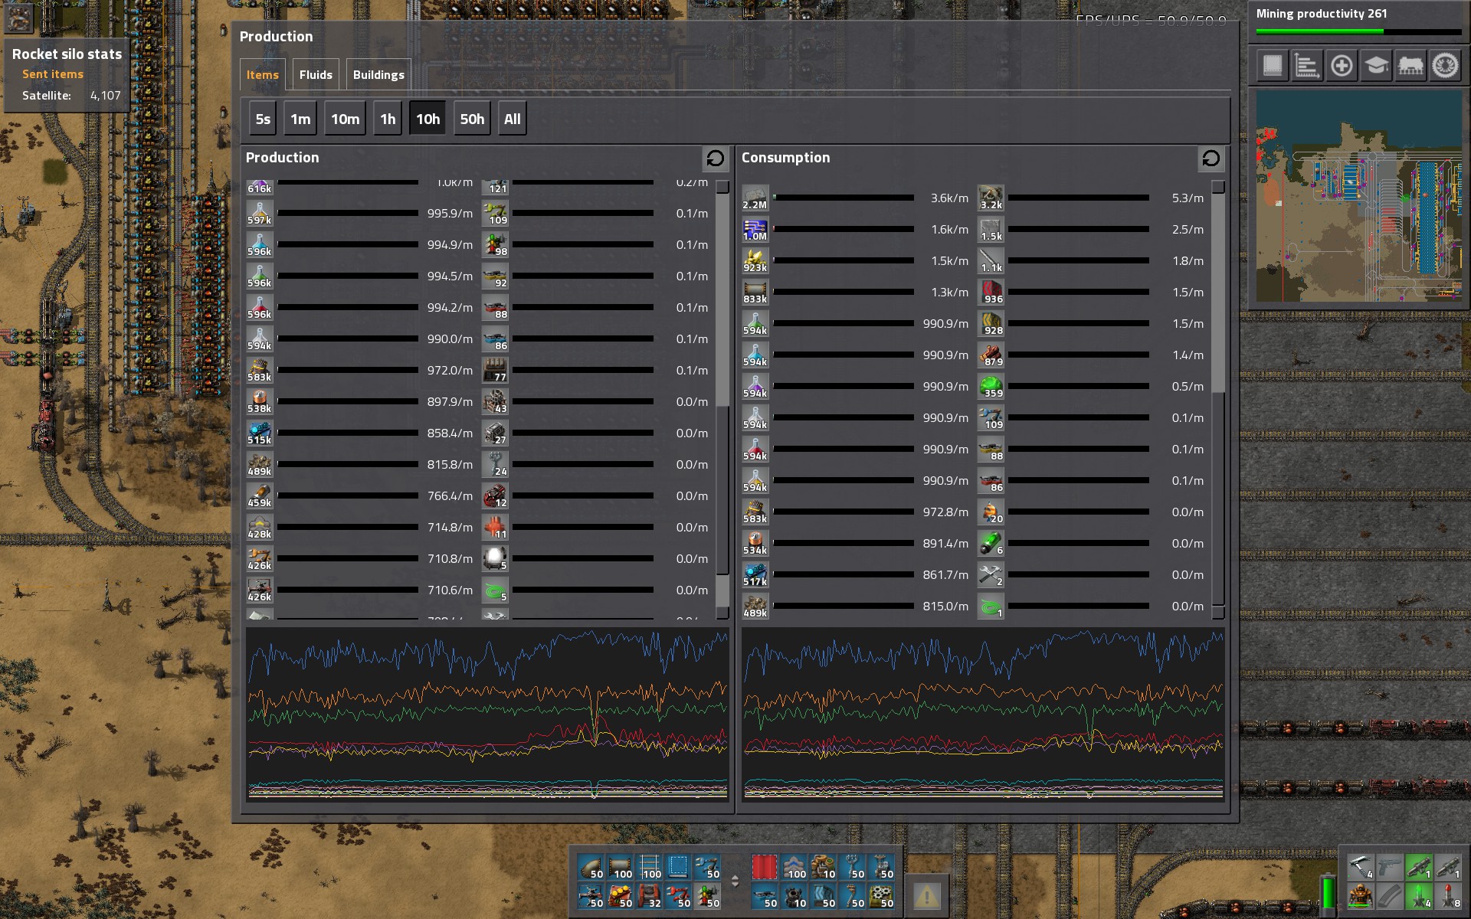
Task: Click the 995.9/m production value
Action: pyautogui.click(x=450, y=214)
